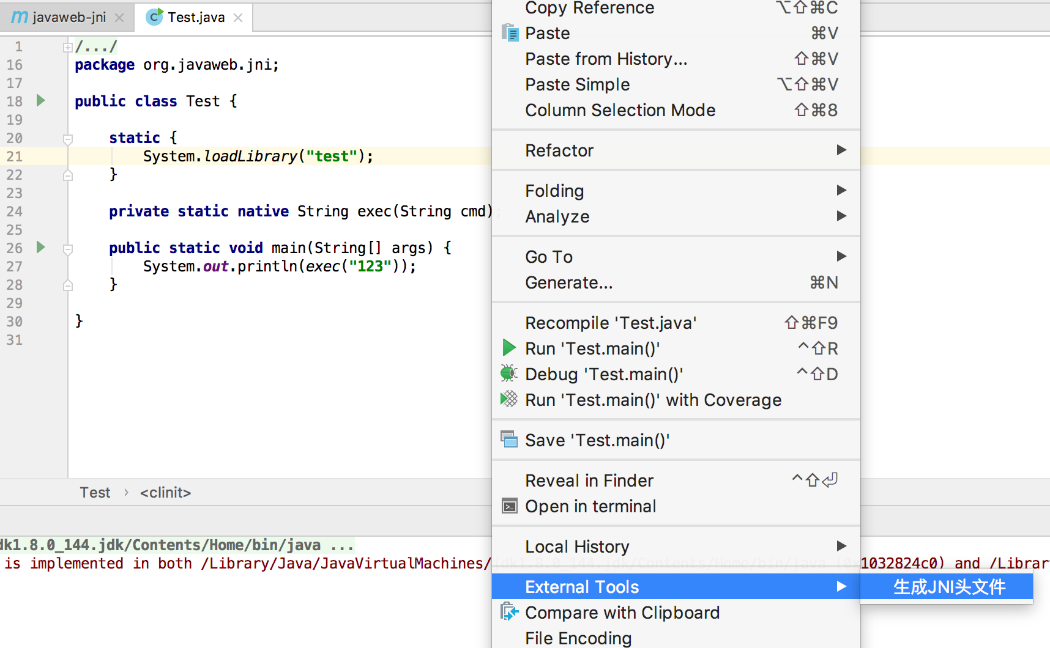Click the Coverage run icon in menu
Image resolution: width=1050 pixels, height=648 pixels.
tap(509, 399)
